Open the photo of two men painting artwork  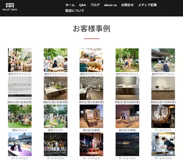(x=163, y=144)
